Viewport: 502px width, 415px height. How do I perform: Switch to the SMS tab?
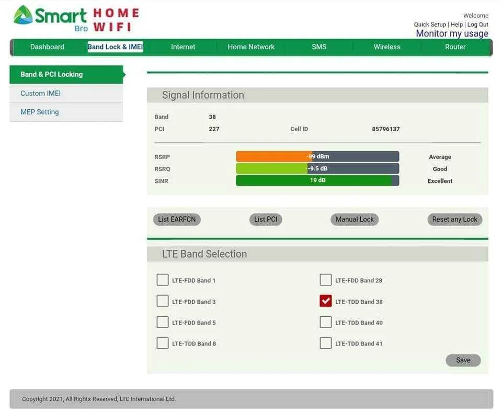click(319, 47)
